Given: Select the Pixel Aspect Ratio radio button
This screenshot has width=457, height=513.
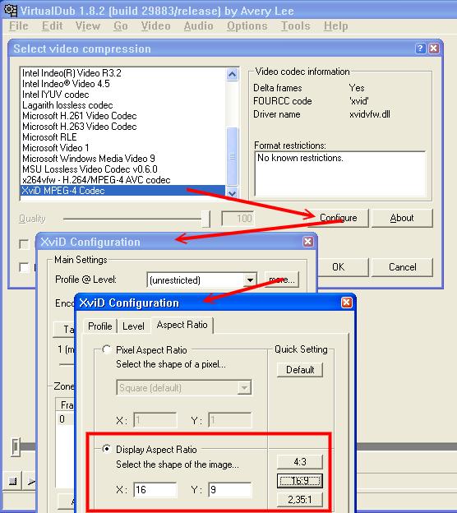Looking at the screenshot, I should (x=106, y=349).
